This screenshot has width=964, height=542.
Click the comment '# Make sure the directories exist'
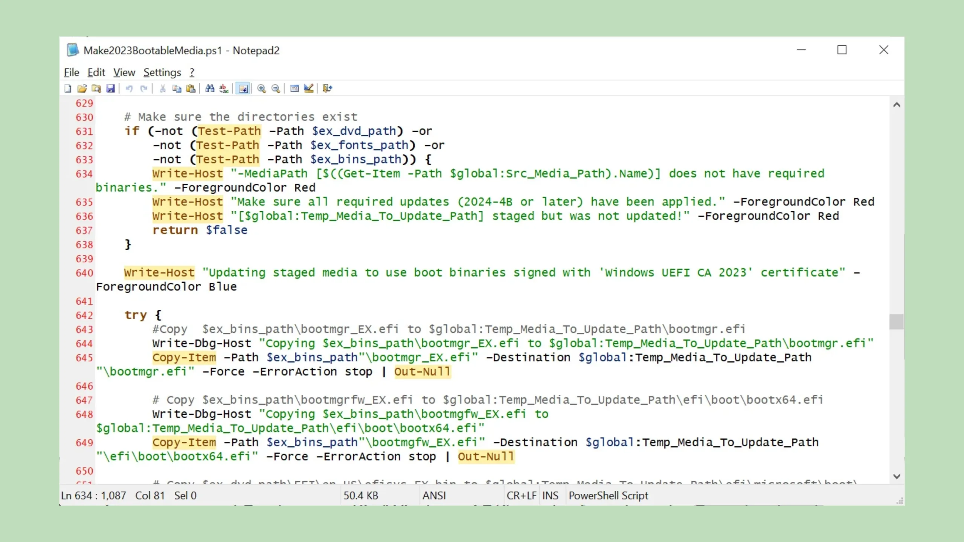[x=241, y=117]
